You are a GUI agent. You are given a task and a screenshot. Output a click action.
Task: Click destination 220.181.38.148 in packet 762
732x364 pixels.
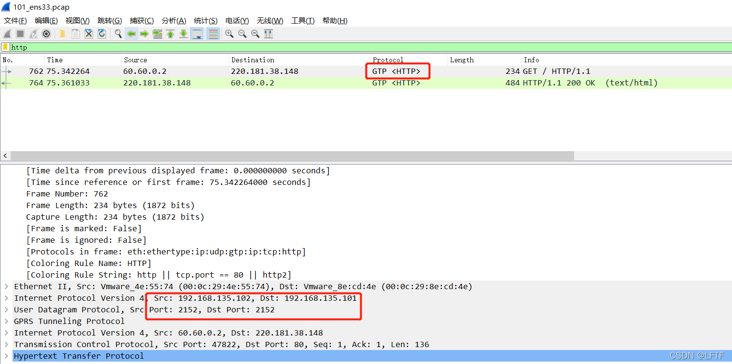coord(265,71)
